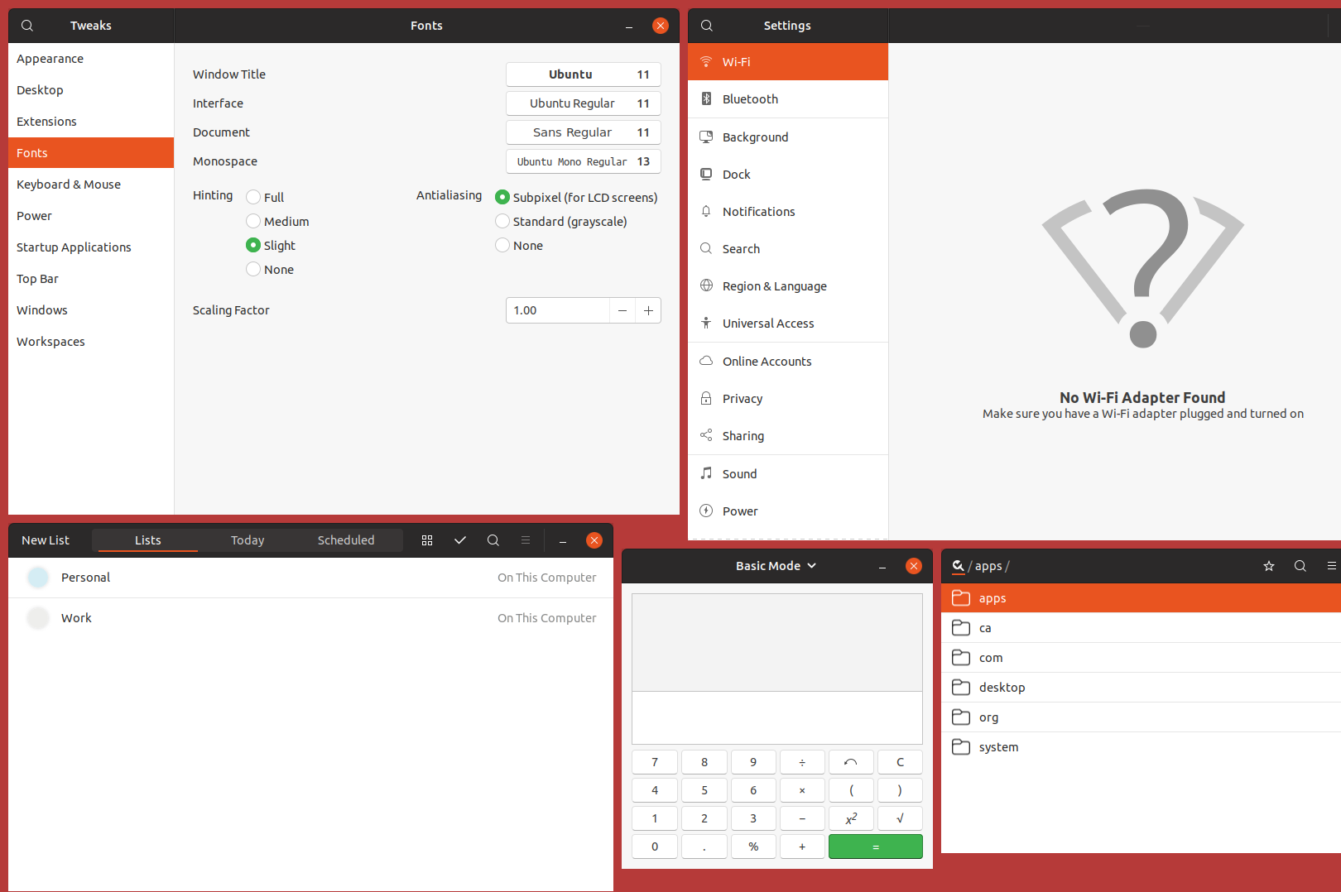Viewport: 1341px width, 892px height.
Task: Switch to the Scheduled tab in To Do
Action: [346, 540]
